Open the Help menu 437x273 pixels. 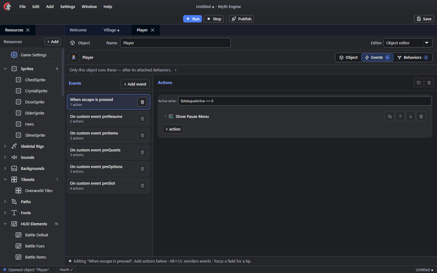[108, 6]
